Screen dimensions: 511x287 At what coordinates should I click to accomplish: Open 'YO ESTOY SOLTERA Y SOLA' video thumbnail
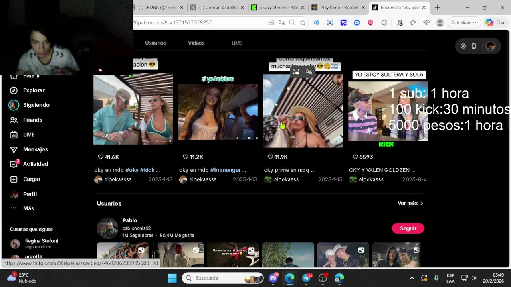[x=388, y=111]
